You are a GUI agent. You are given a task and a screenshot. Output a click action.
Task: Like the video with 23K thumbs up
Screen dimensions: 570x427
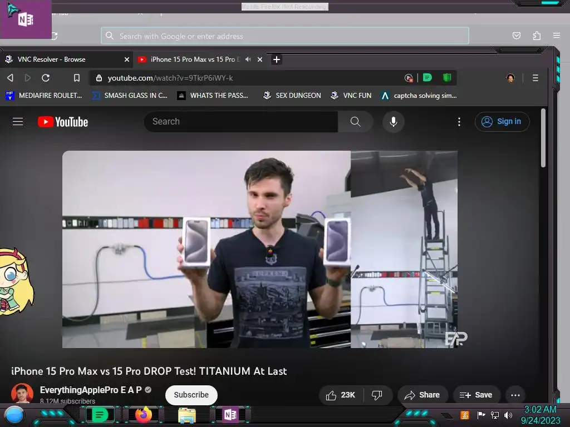pos(340,395)
